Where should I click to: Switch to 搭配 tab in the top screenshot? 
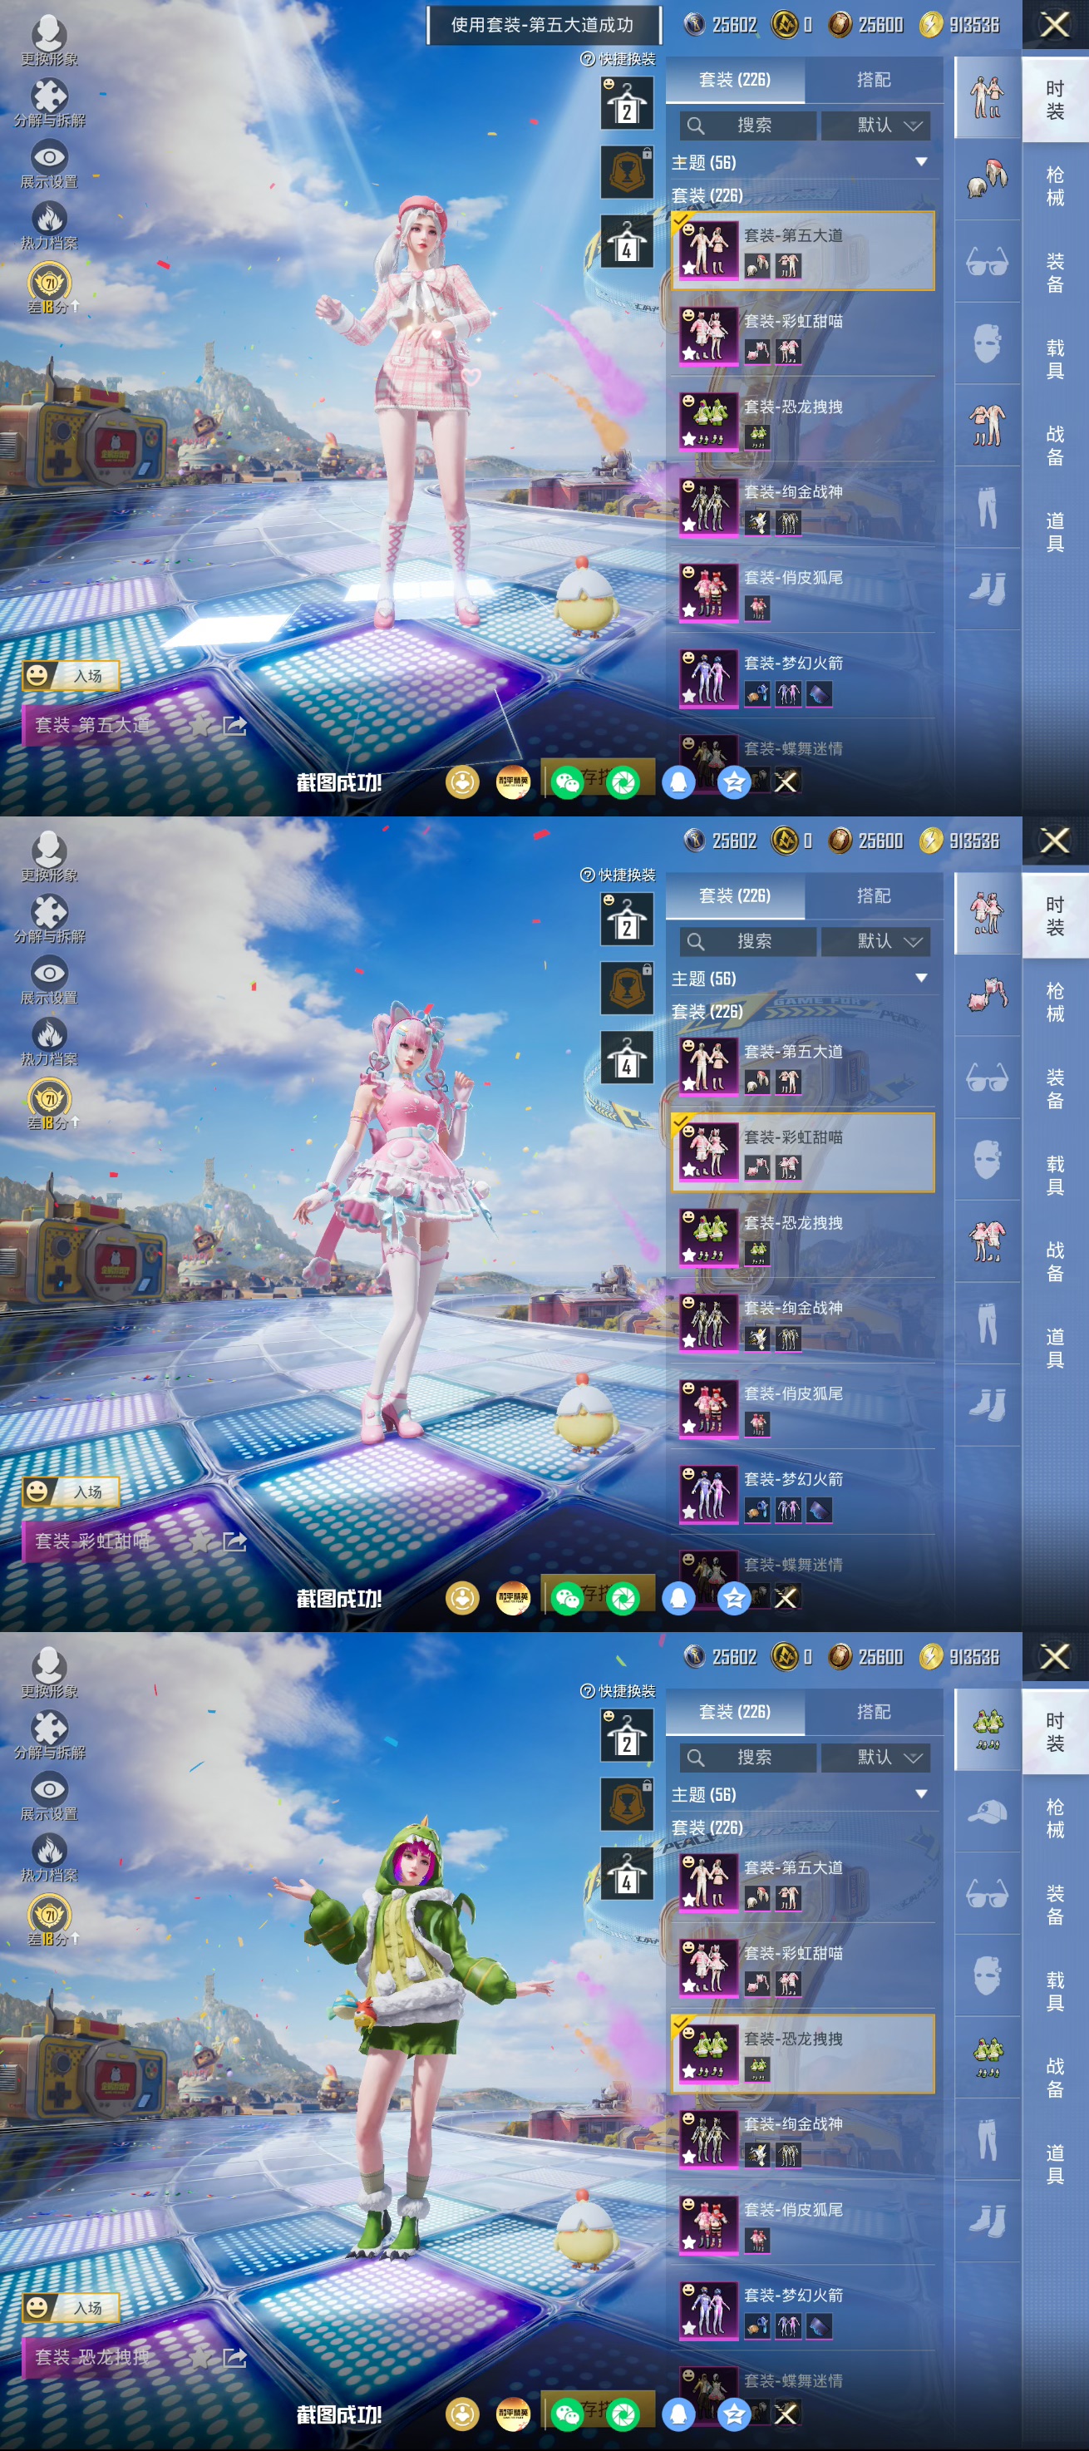tap(873, 80)
